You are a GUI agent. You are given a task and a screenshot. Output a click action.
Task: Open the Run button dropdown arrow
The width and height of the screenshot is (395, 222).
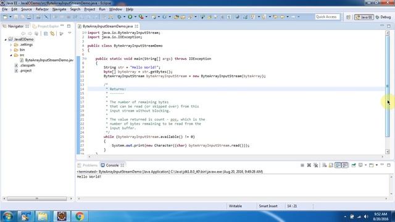135,17
